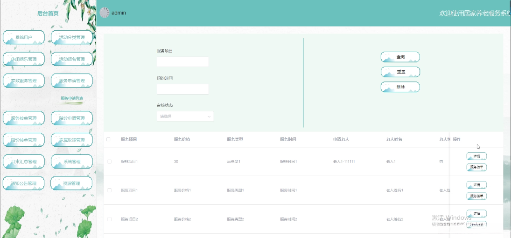
Task: Check the first 服务项目1 row checkbox
Action: tap(110, 162)
